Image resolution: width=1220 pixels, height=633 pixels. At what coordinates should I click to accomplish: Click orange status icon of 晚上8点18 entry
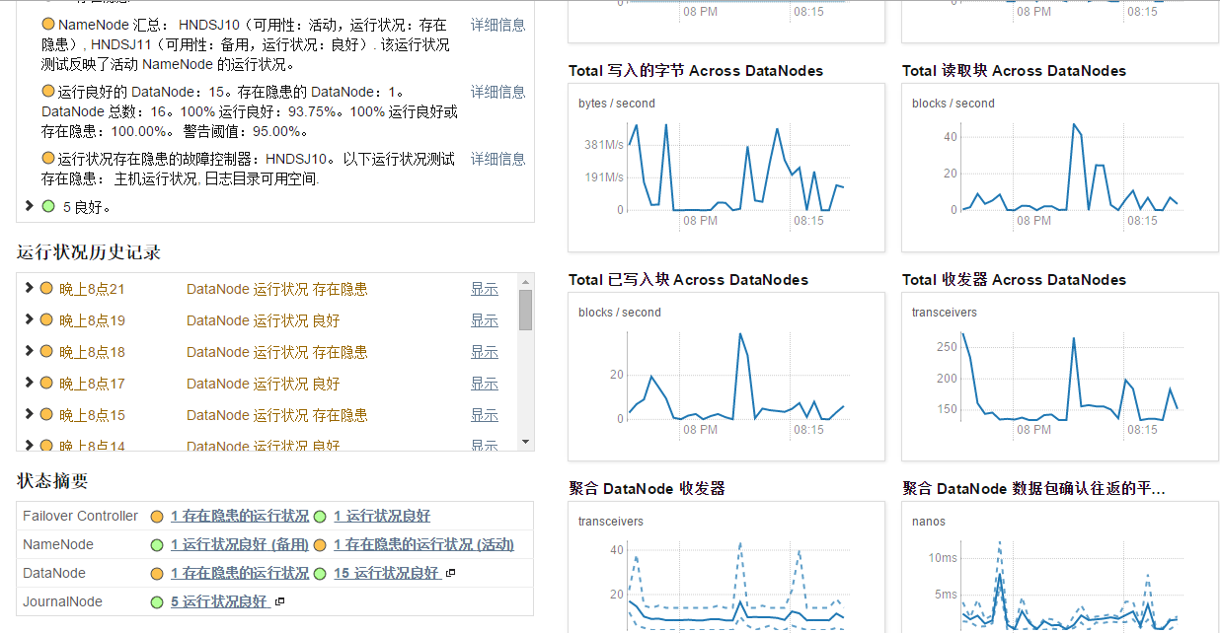46,352
